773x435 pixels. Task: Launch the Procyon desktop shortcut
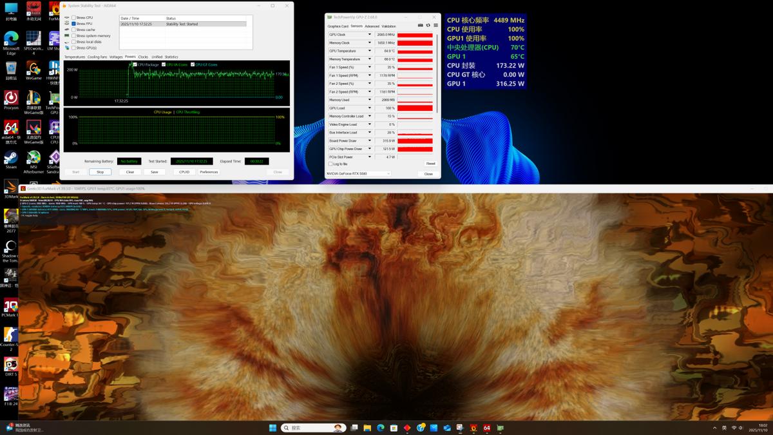(x=11, y=100)
